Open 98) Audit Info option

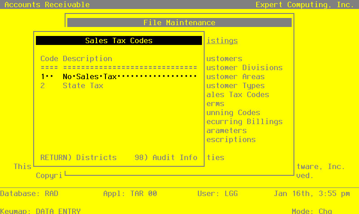coord(166,157)
